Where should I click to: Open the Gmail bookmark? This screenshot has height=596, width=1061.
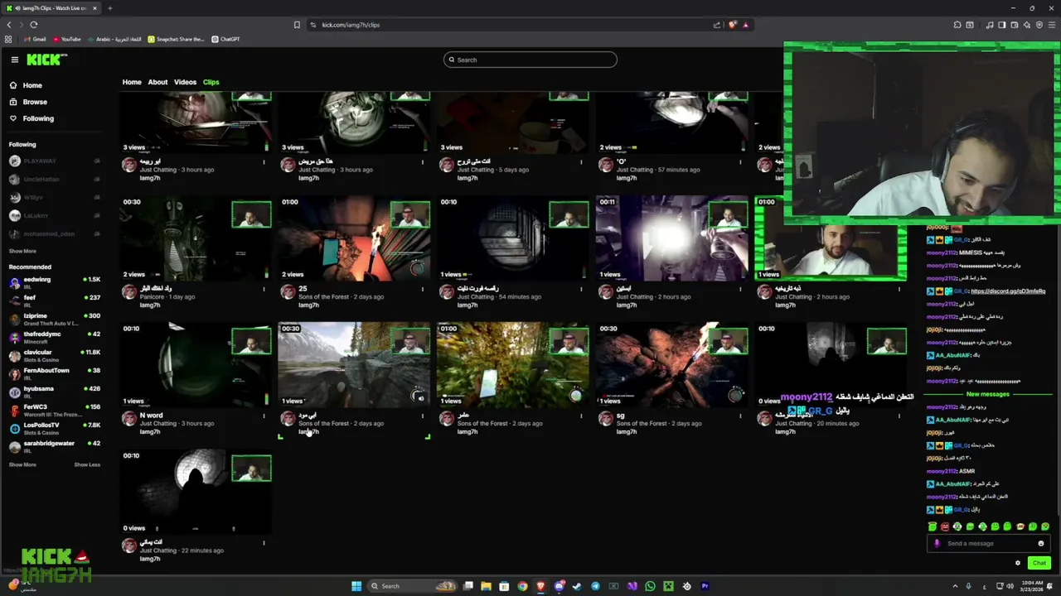click(35, 39)
